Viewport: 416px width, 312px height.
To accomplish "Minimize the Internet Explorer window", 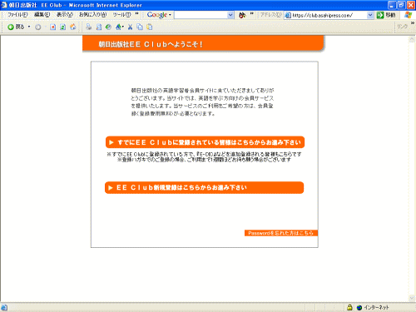I will pyautogui.click(x=392, y=5).
